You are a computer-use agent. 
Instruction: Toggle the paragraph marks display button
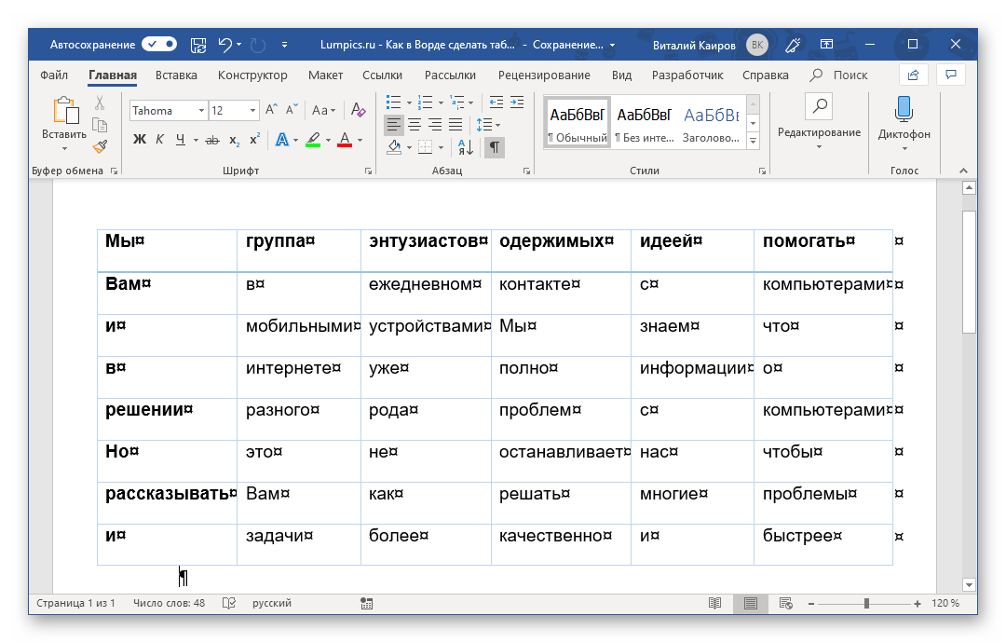point(495,146)
